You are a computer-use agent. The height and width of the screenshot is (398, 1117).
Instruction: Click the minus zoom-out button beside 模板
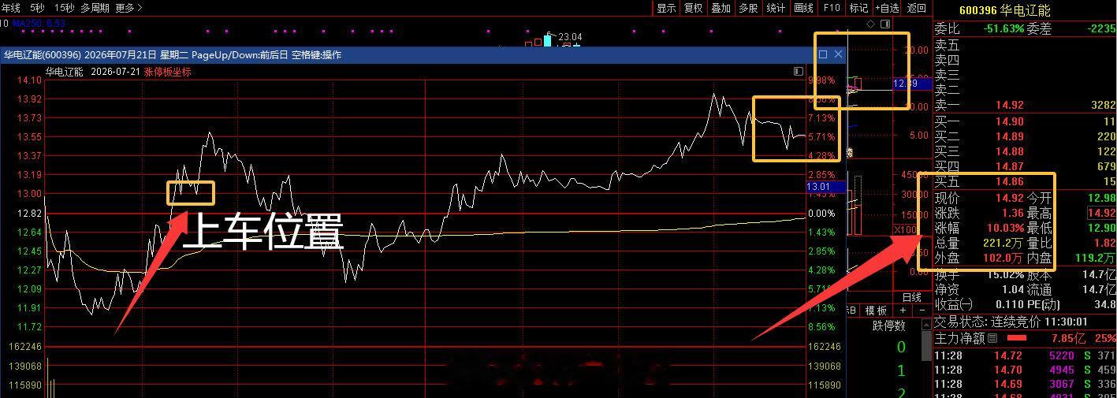coord(922,311)
